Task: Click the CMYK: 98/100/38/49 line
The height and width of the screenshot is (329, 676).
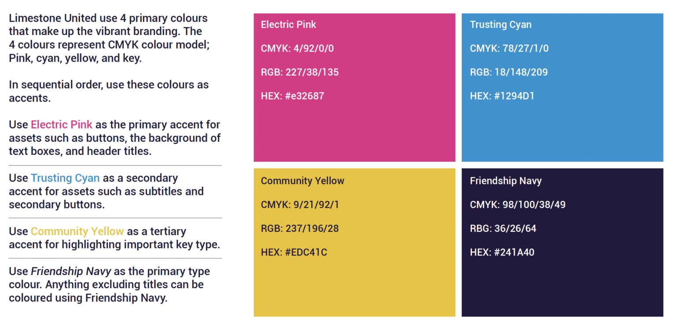Action: (518, 205)
